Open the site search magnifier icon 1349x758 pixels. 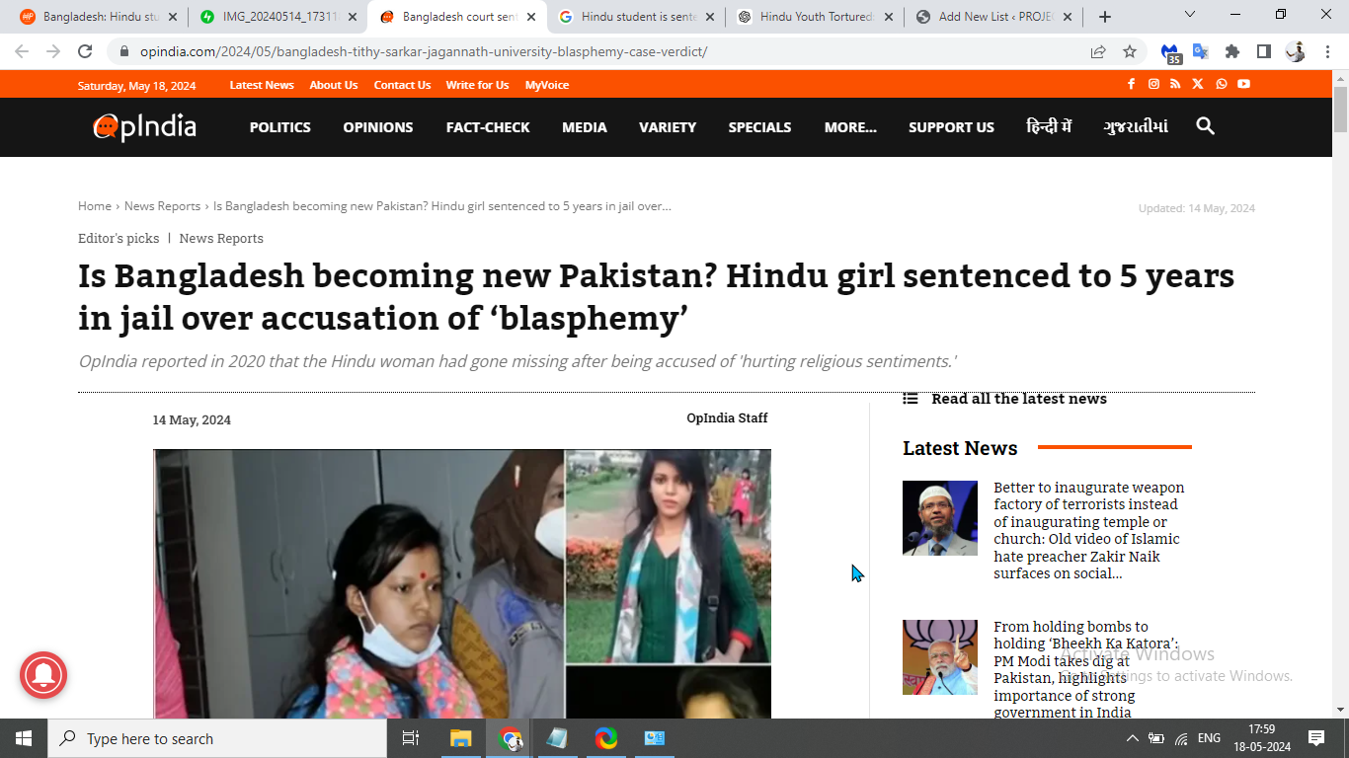1205,126
